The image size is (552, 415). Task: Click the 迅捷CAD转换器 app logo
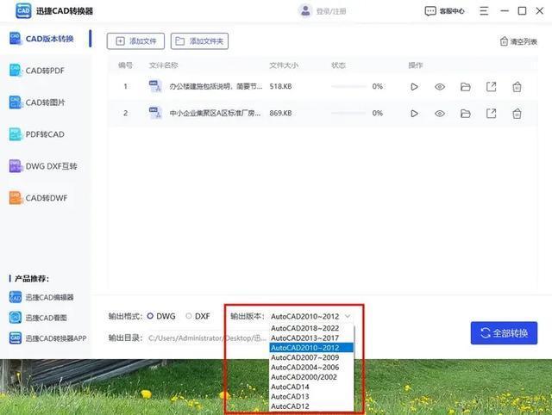coord(23,11)
